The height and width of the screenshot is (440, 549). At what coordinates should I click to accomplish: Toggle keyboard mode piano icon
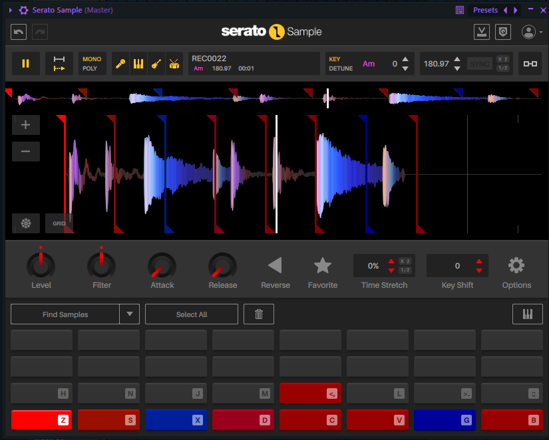(528, 314)
